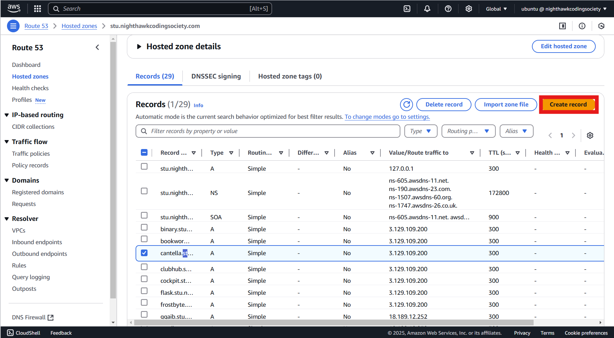
Task: Sort by Health check column
Action: (567, 153)
